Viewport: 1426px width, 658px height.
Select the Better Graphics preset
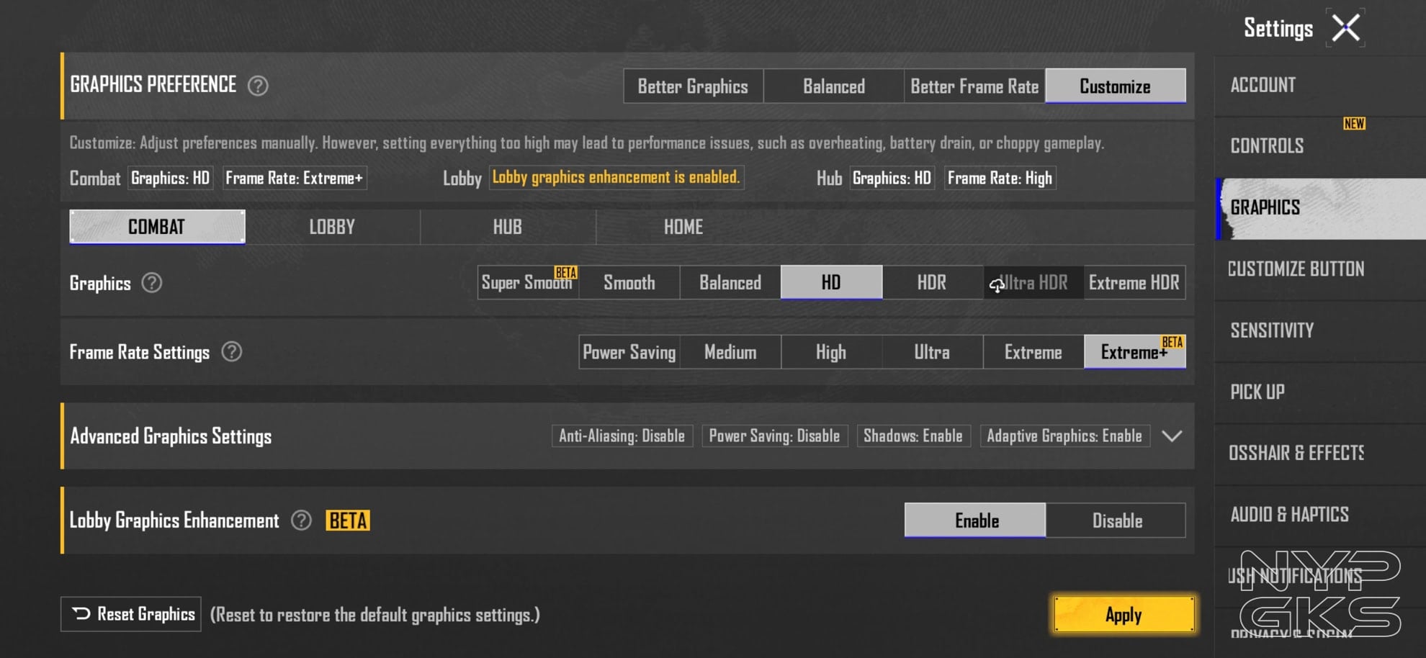(x=693, y=86)
